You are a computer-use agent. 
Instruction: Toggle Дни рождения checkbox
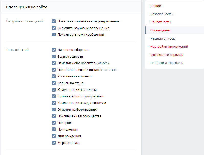click(54, 136)
